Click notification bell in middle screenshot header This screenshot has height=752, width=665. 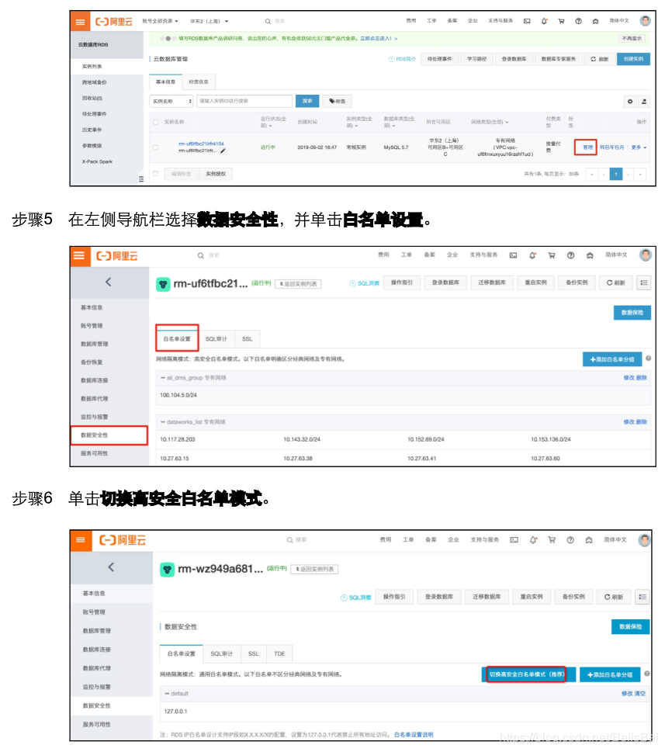click(532, 255)
